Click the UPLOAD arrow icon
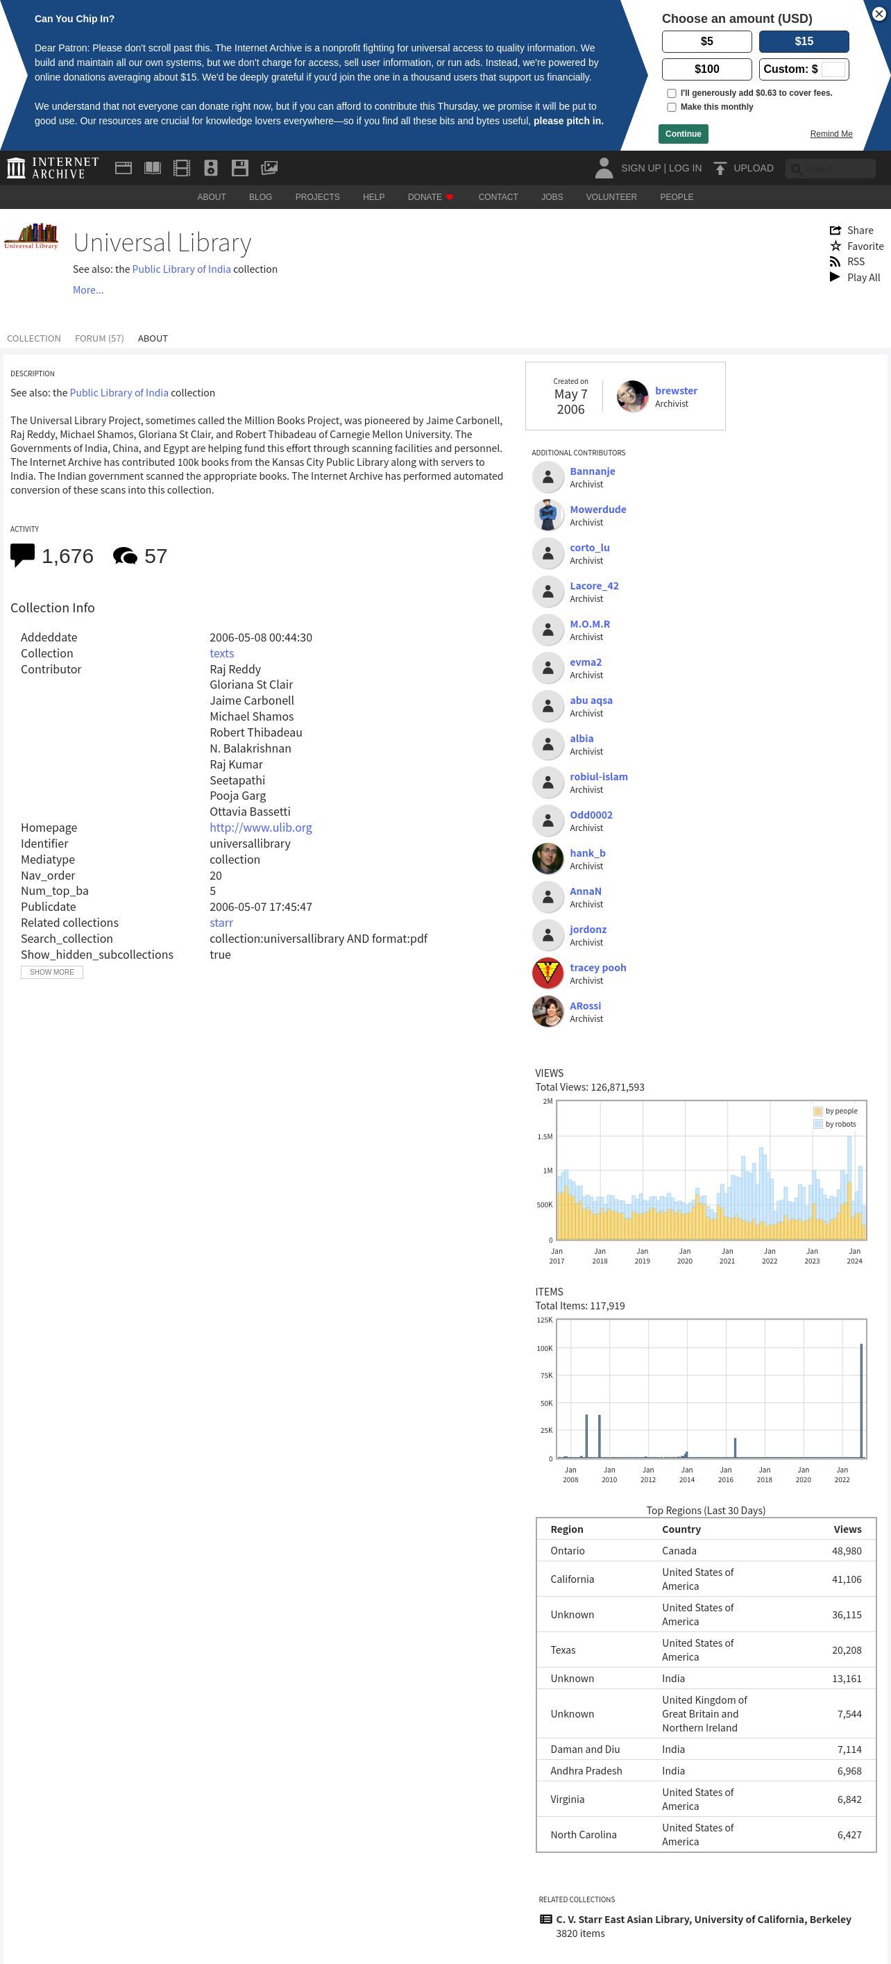This screenshot has width=891, height=1964. click(720, 168)
